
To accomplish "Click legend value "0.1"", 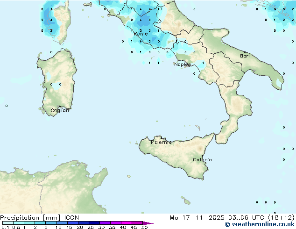I will click(x=5, y=227).
